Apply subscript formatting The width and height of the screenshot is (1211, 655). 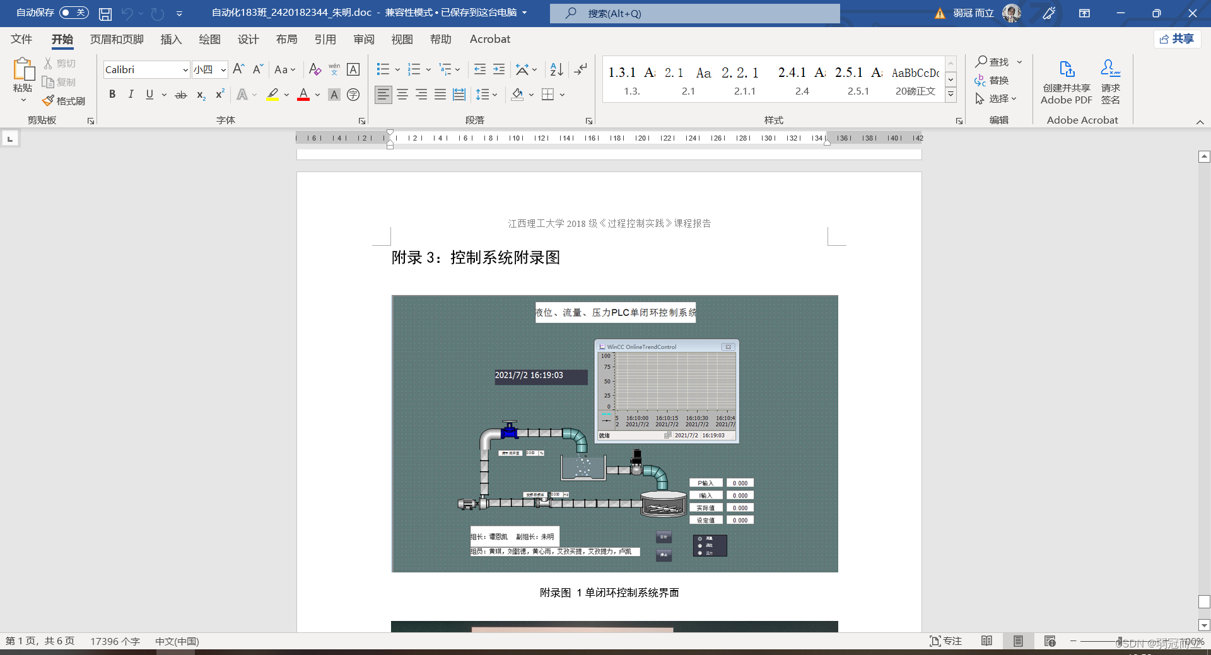pyautogui.click(x=201, y=95)
